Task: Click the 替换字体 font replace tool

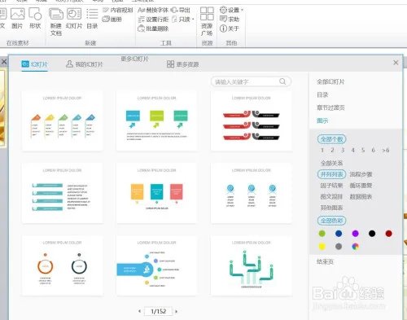Action: pos(153,10)
